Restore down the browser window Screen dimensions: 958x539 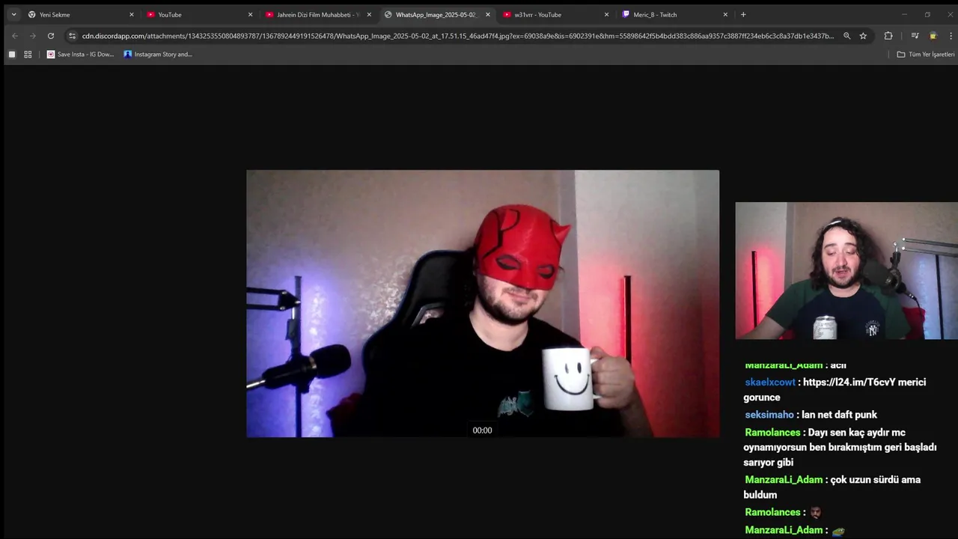pos(927,14)
